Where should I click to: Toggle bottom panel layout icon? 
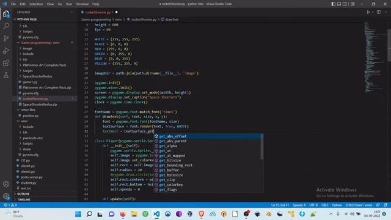[x=339, y=4]
